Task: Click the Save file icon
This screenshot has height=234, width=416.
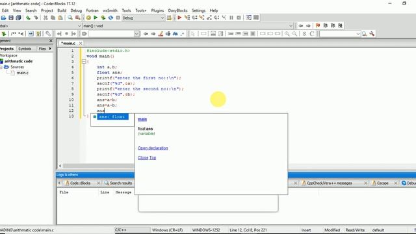Action: coord(11,18)
